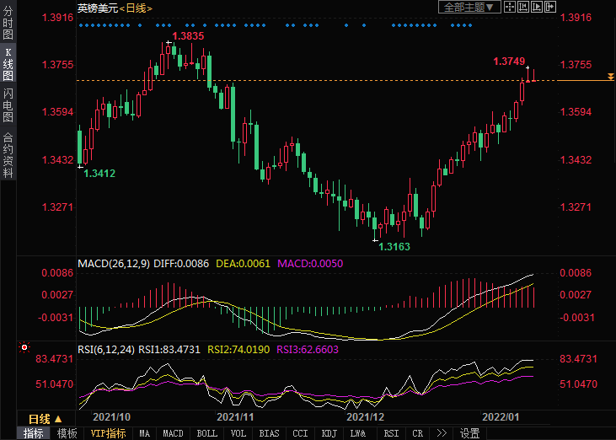Click the rightmost arrow icon in top toolbar
The height and width of the screenshot is (440, 616).
pos(552,8)
